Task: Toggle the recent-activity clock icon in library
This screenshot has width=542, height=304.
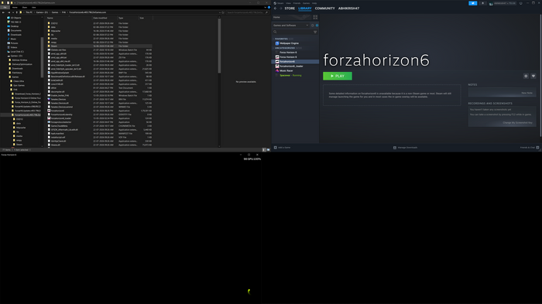Action: (x=313, y=26)
